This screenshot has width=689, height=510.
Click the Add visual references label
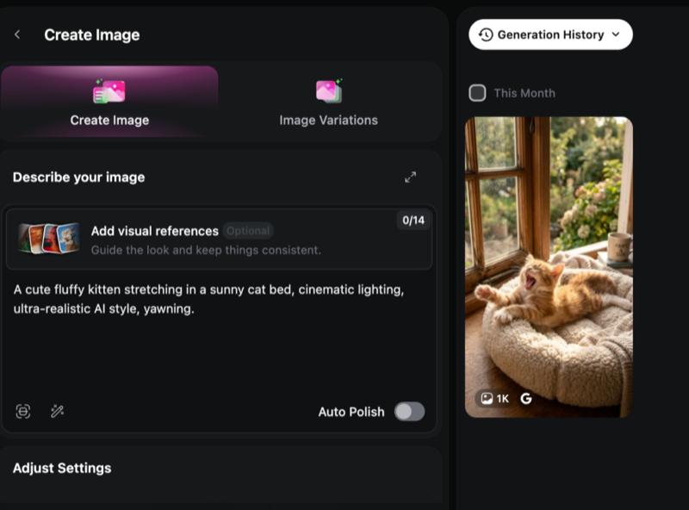(154, 231)
